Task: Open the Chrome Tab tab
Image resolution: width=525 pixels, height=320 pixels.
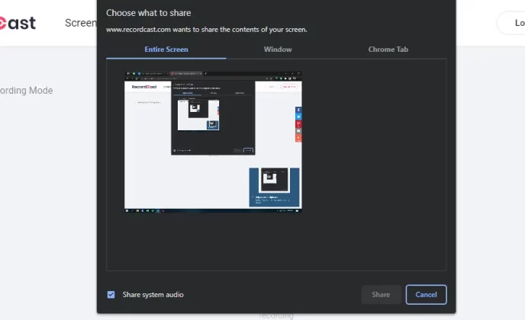Action: (x=388, y=50)
